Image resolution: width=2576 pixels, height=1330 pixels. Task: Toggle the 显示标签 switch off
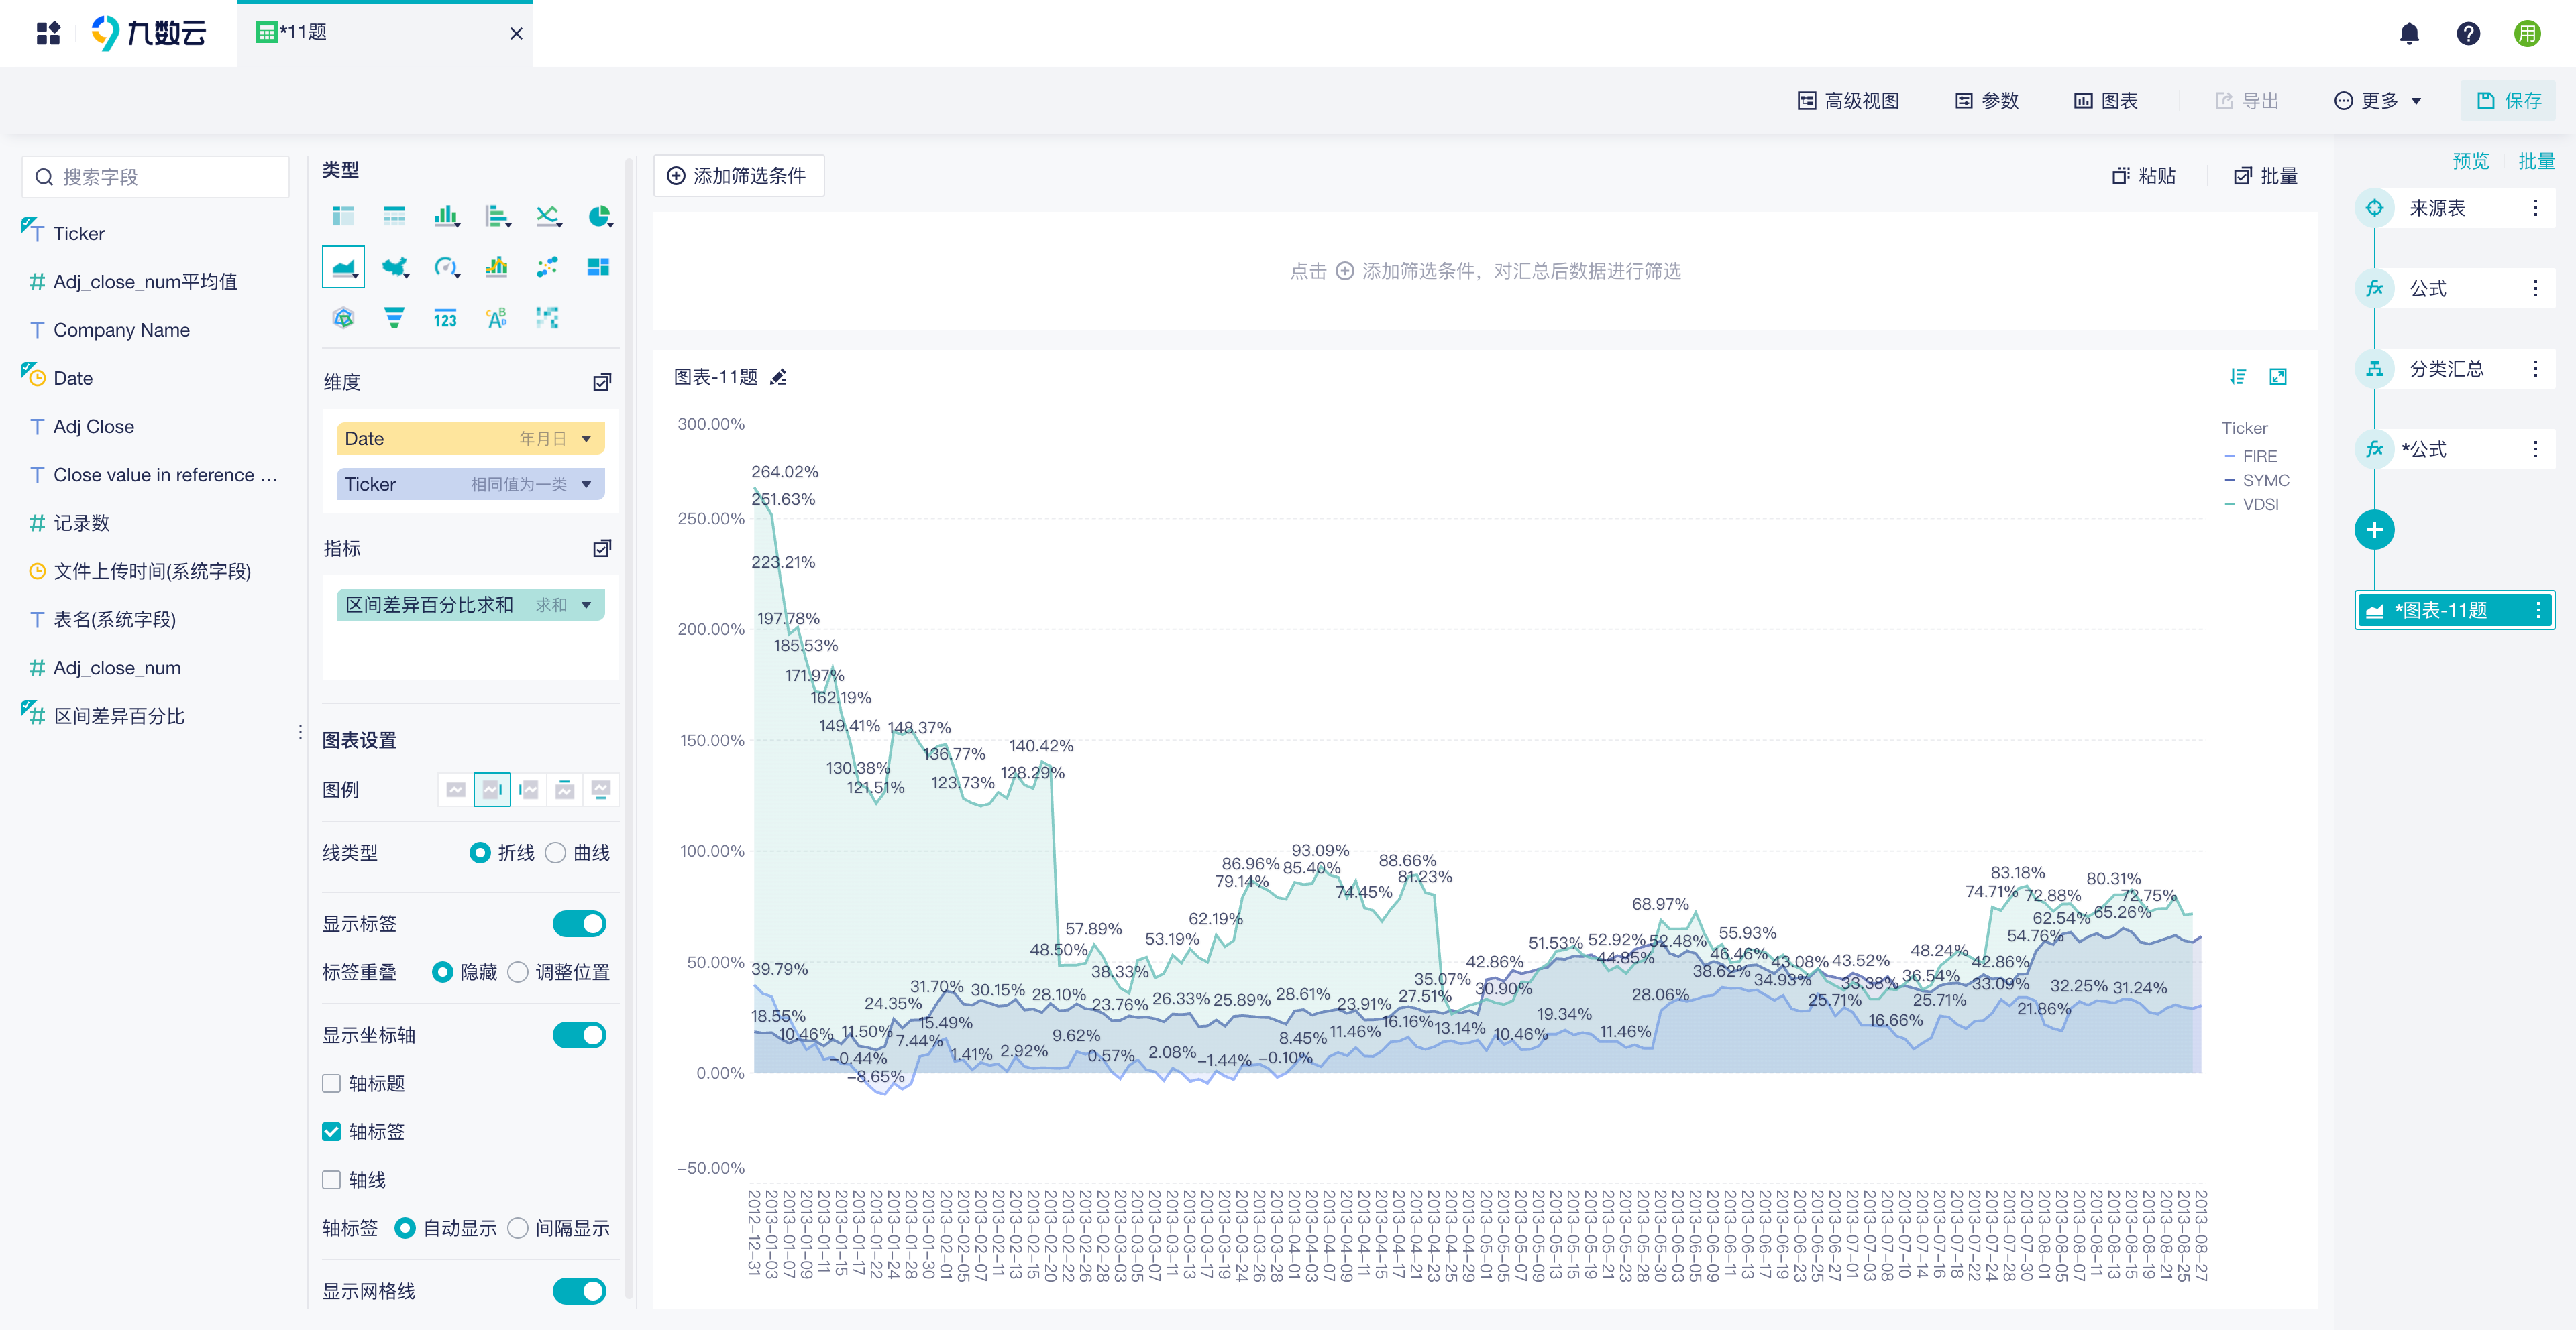point(580,923)
